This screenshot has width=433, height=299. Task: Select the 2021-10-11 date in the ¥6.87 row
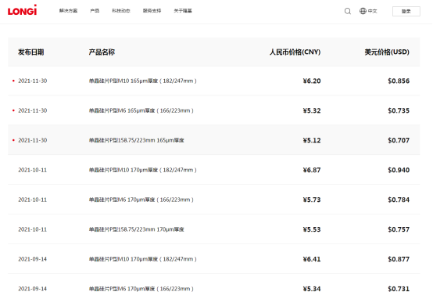tap(33, 170)
